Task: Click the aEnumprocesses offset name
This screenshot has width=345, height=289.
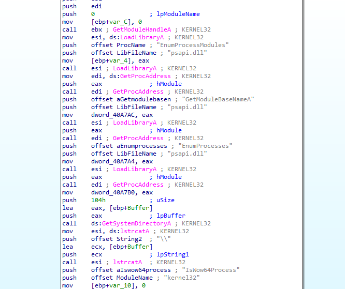Action: (142, 146)
